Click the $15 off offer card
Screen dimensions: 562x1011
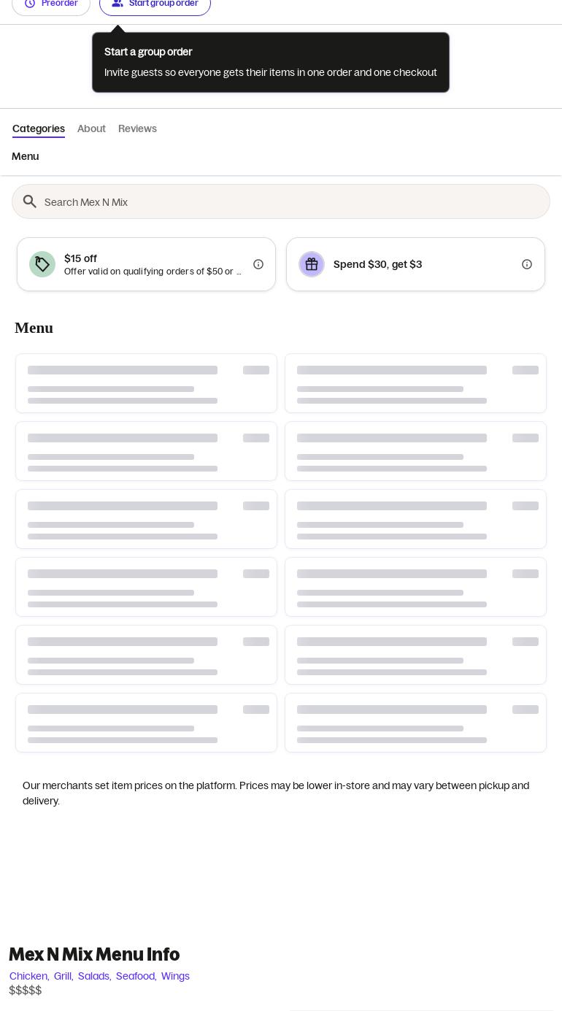[x=146, y=264]
